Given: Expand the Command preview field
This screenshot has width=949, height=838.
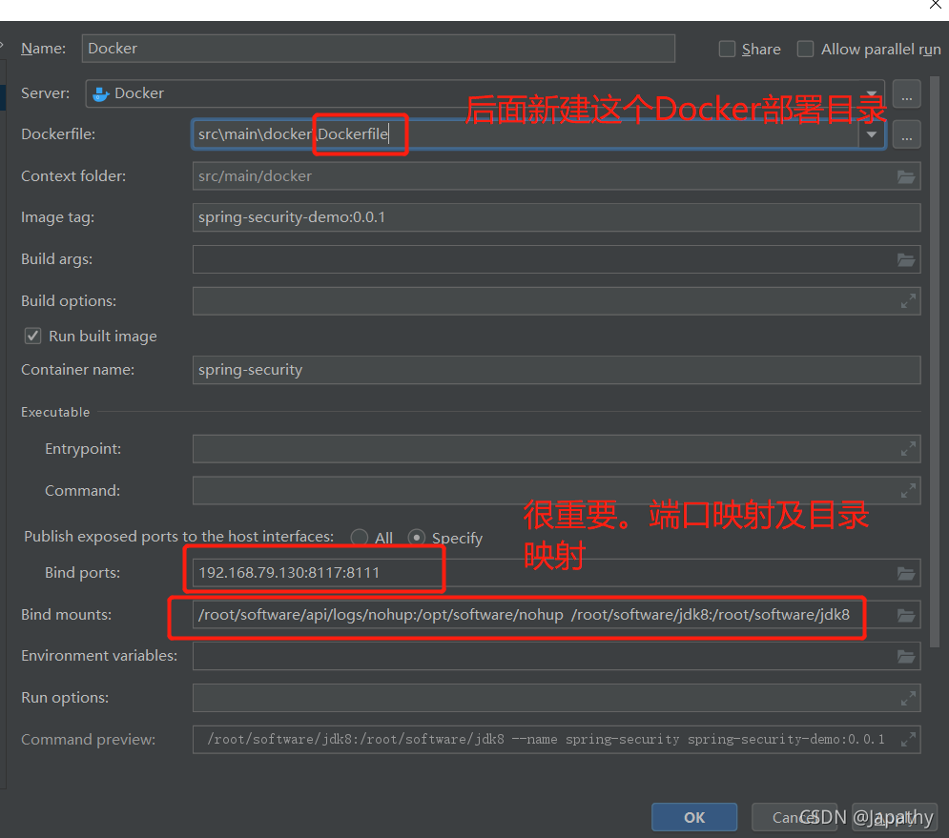Looking at the screenshot, I should pyautogui.click(x=908, y=740).
